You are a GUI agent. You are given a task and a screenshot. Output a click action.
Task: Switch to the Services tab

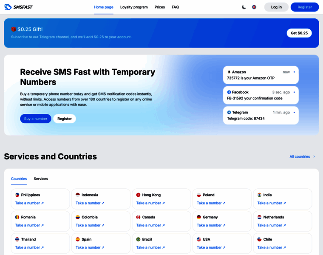pos(41,179)
